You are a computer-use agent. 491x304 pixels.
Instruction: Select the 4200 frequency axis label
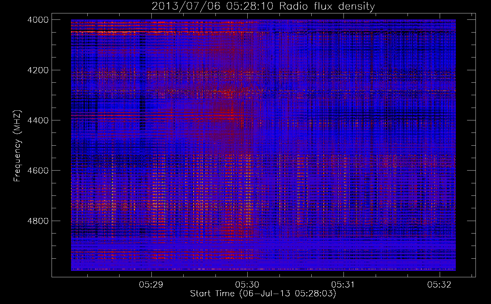(38, 70)
